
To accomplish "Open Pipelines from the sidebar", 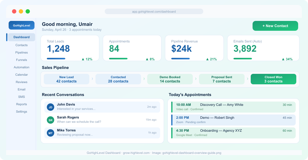I will [x=22, y=52].
